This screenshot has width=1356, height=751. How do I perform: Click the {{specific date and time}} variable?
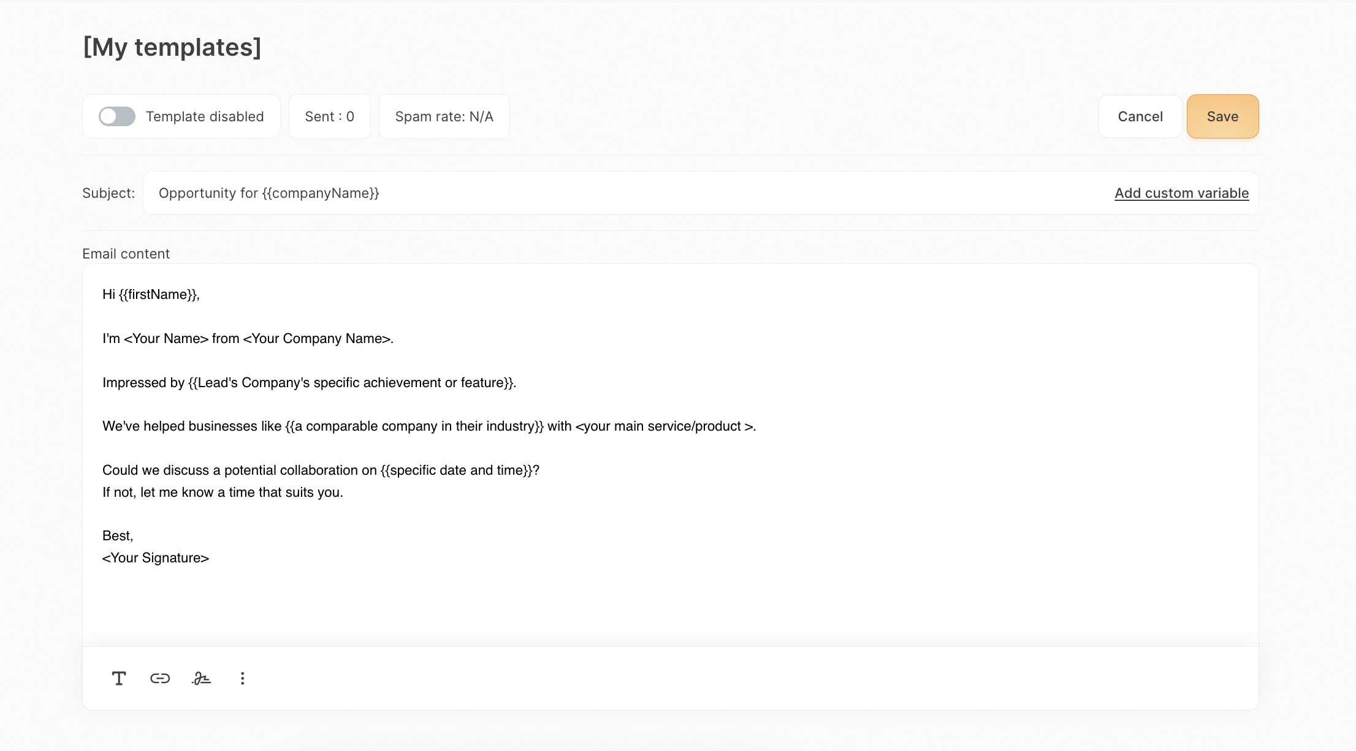[x=456, y=470]
